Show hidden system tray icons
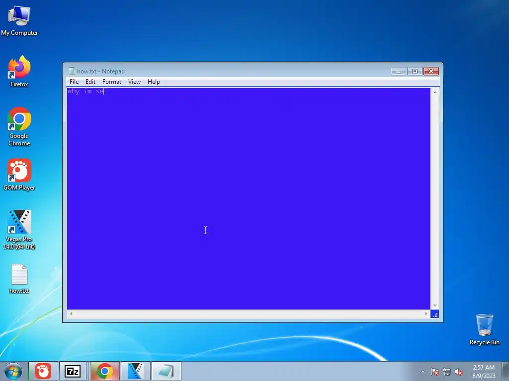 click(x=423, y=372)
